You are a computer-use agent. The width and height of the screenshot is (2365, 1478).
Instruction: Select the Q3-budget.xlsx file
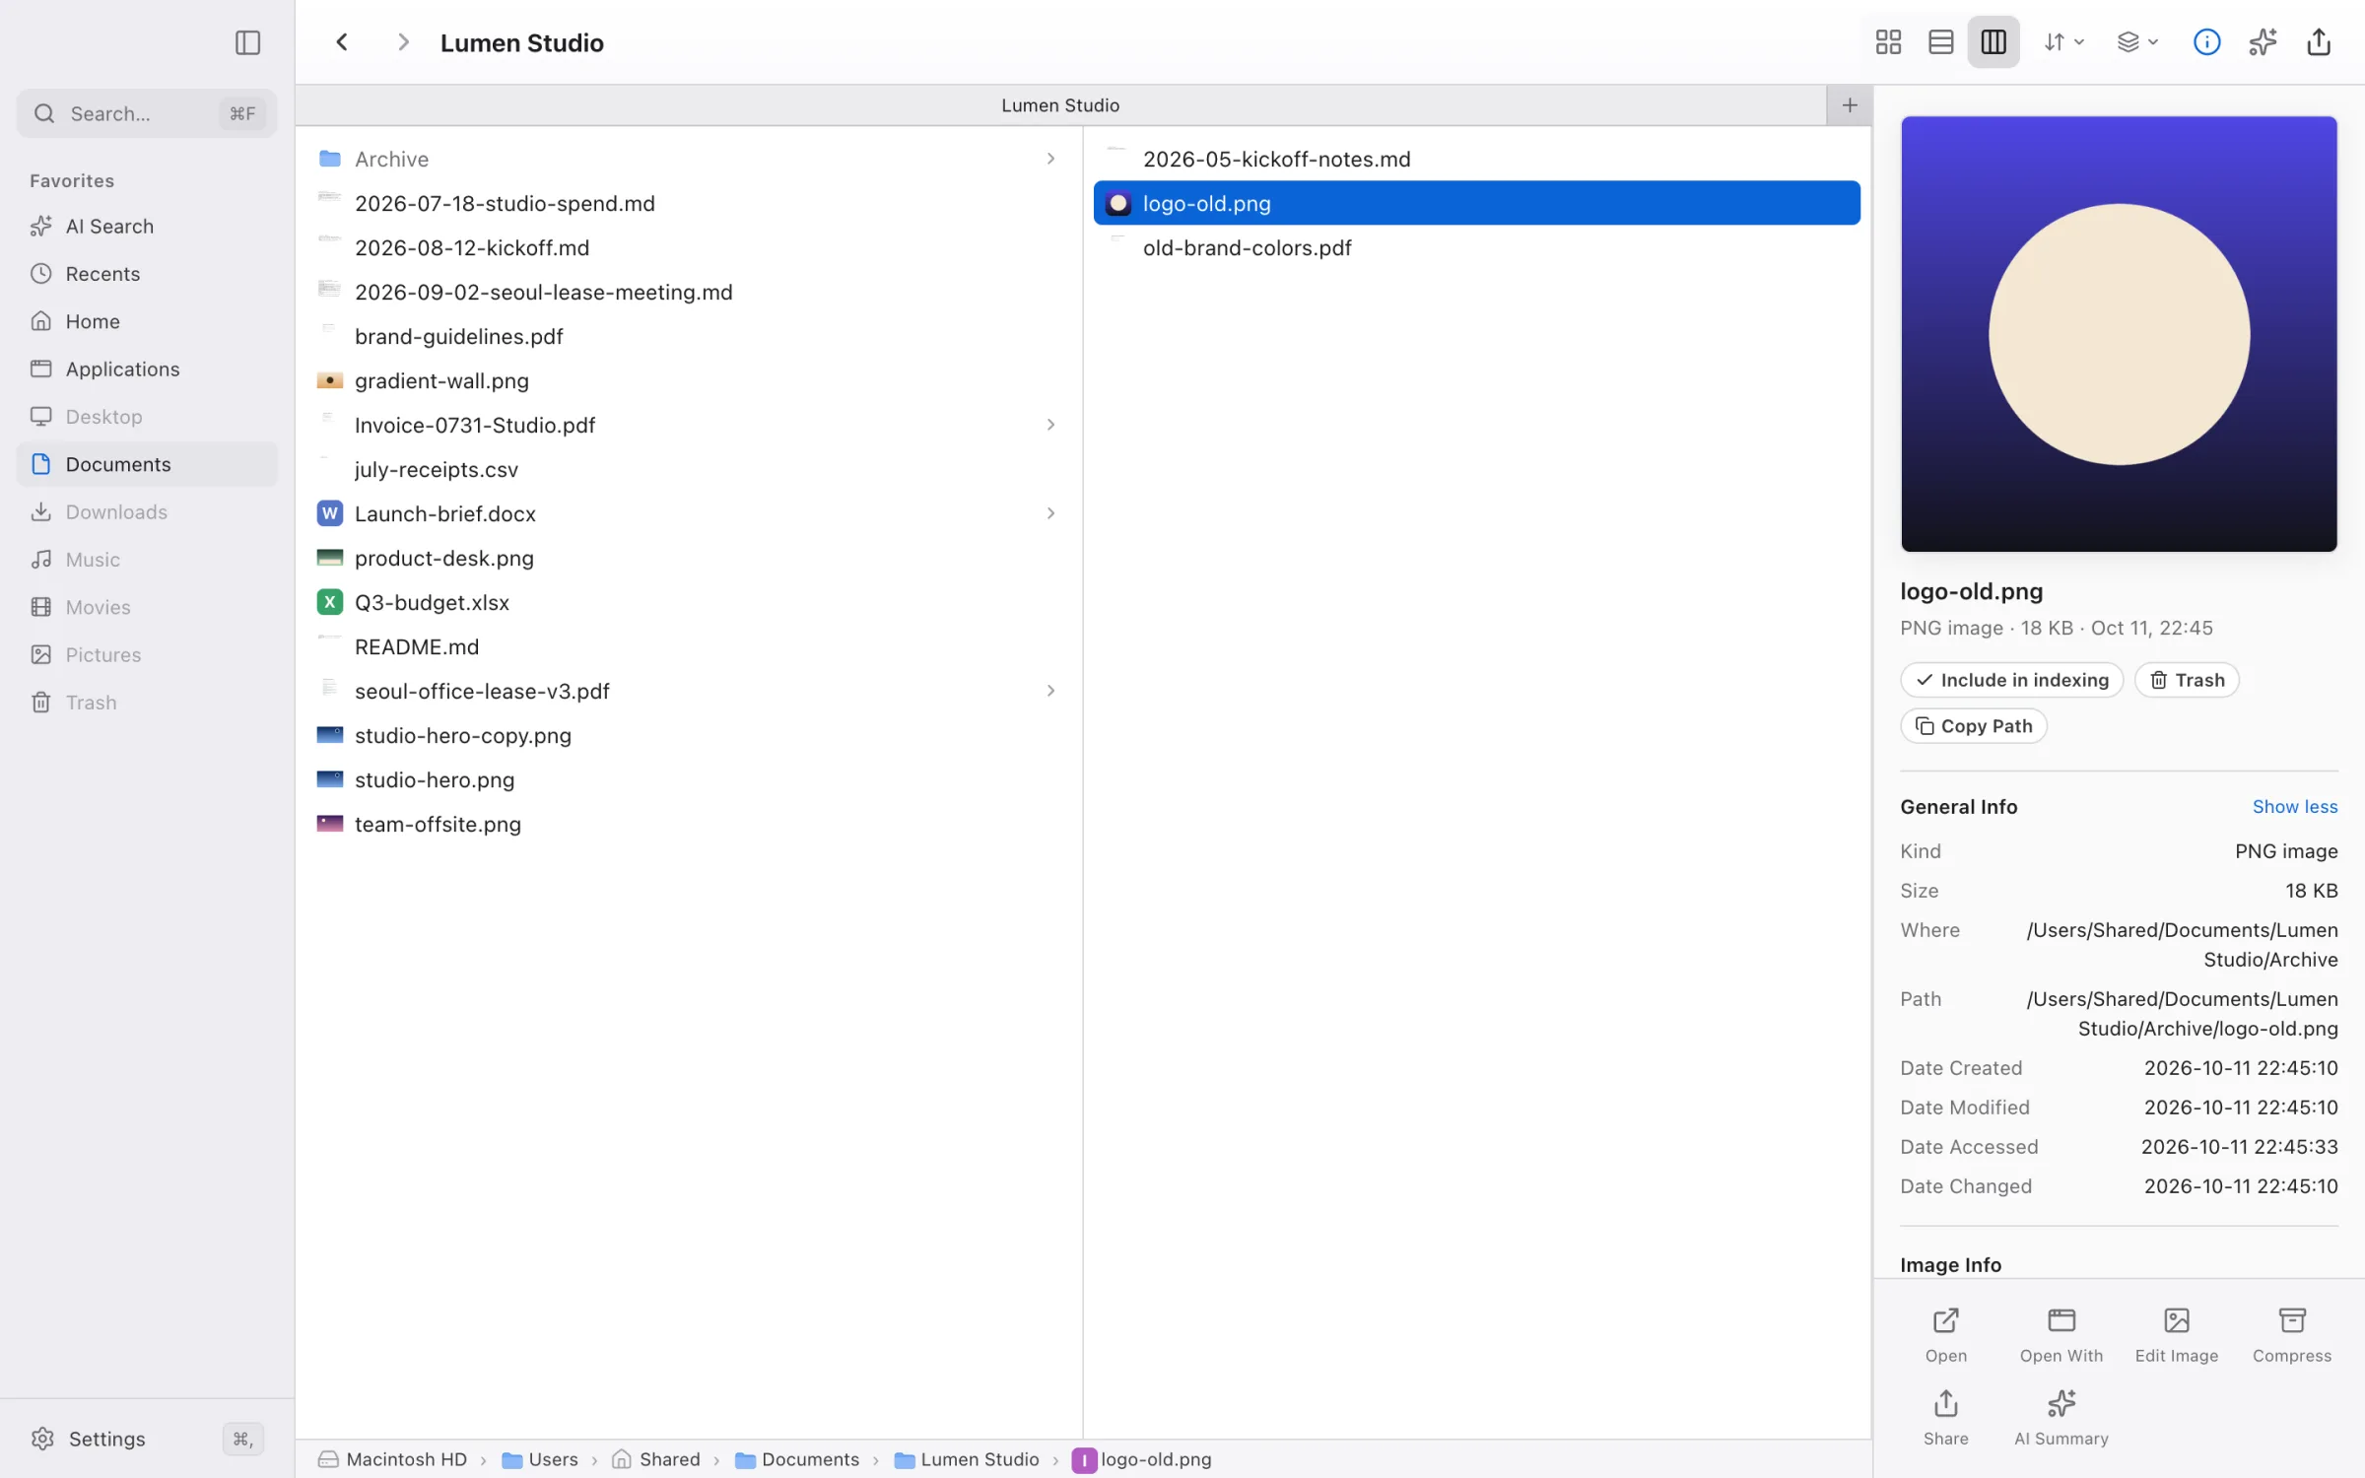(689, 602)
